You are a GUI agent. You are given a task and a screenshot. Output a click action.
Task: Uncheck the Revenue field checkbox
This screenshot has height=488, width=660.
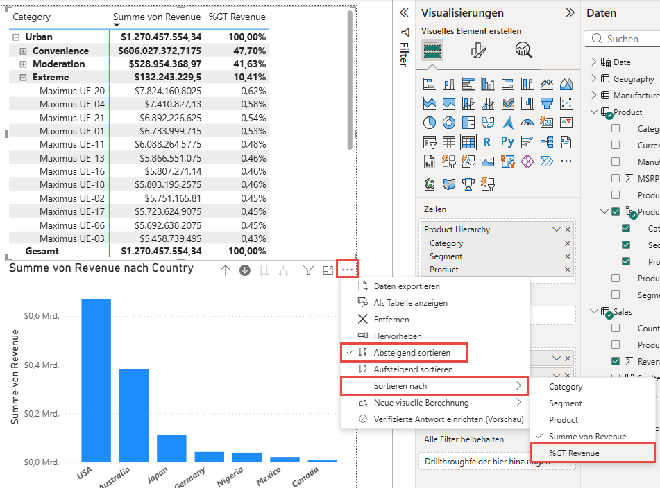(616, 361)
